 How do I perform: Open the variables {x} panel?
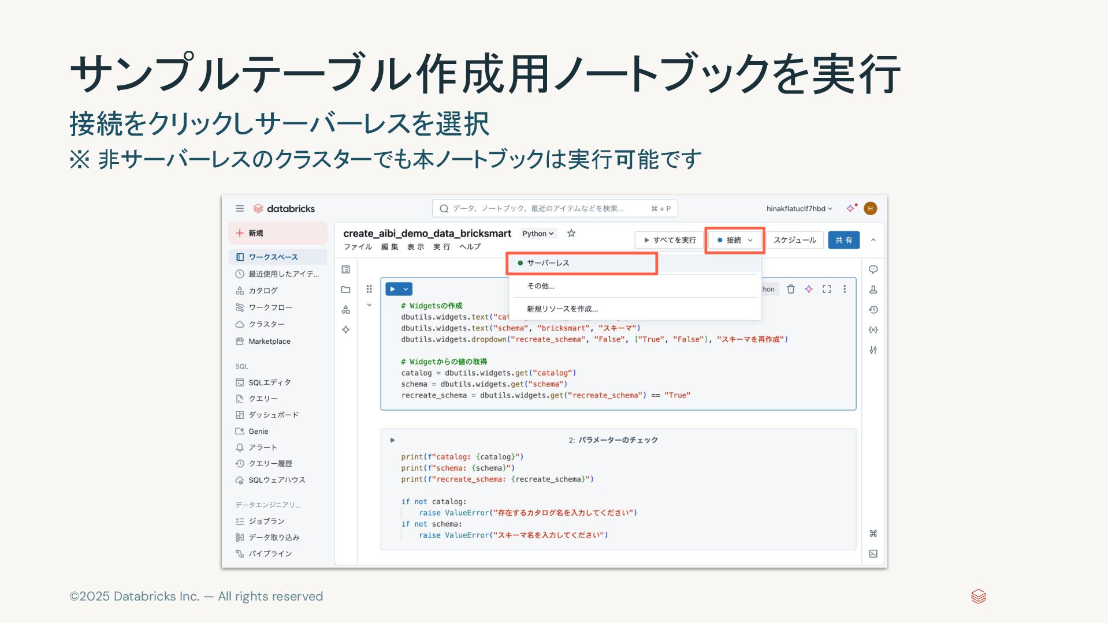coord(873,330)
